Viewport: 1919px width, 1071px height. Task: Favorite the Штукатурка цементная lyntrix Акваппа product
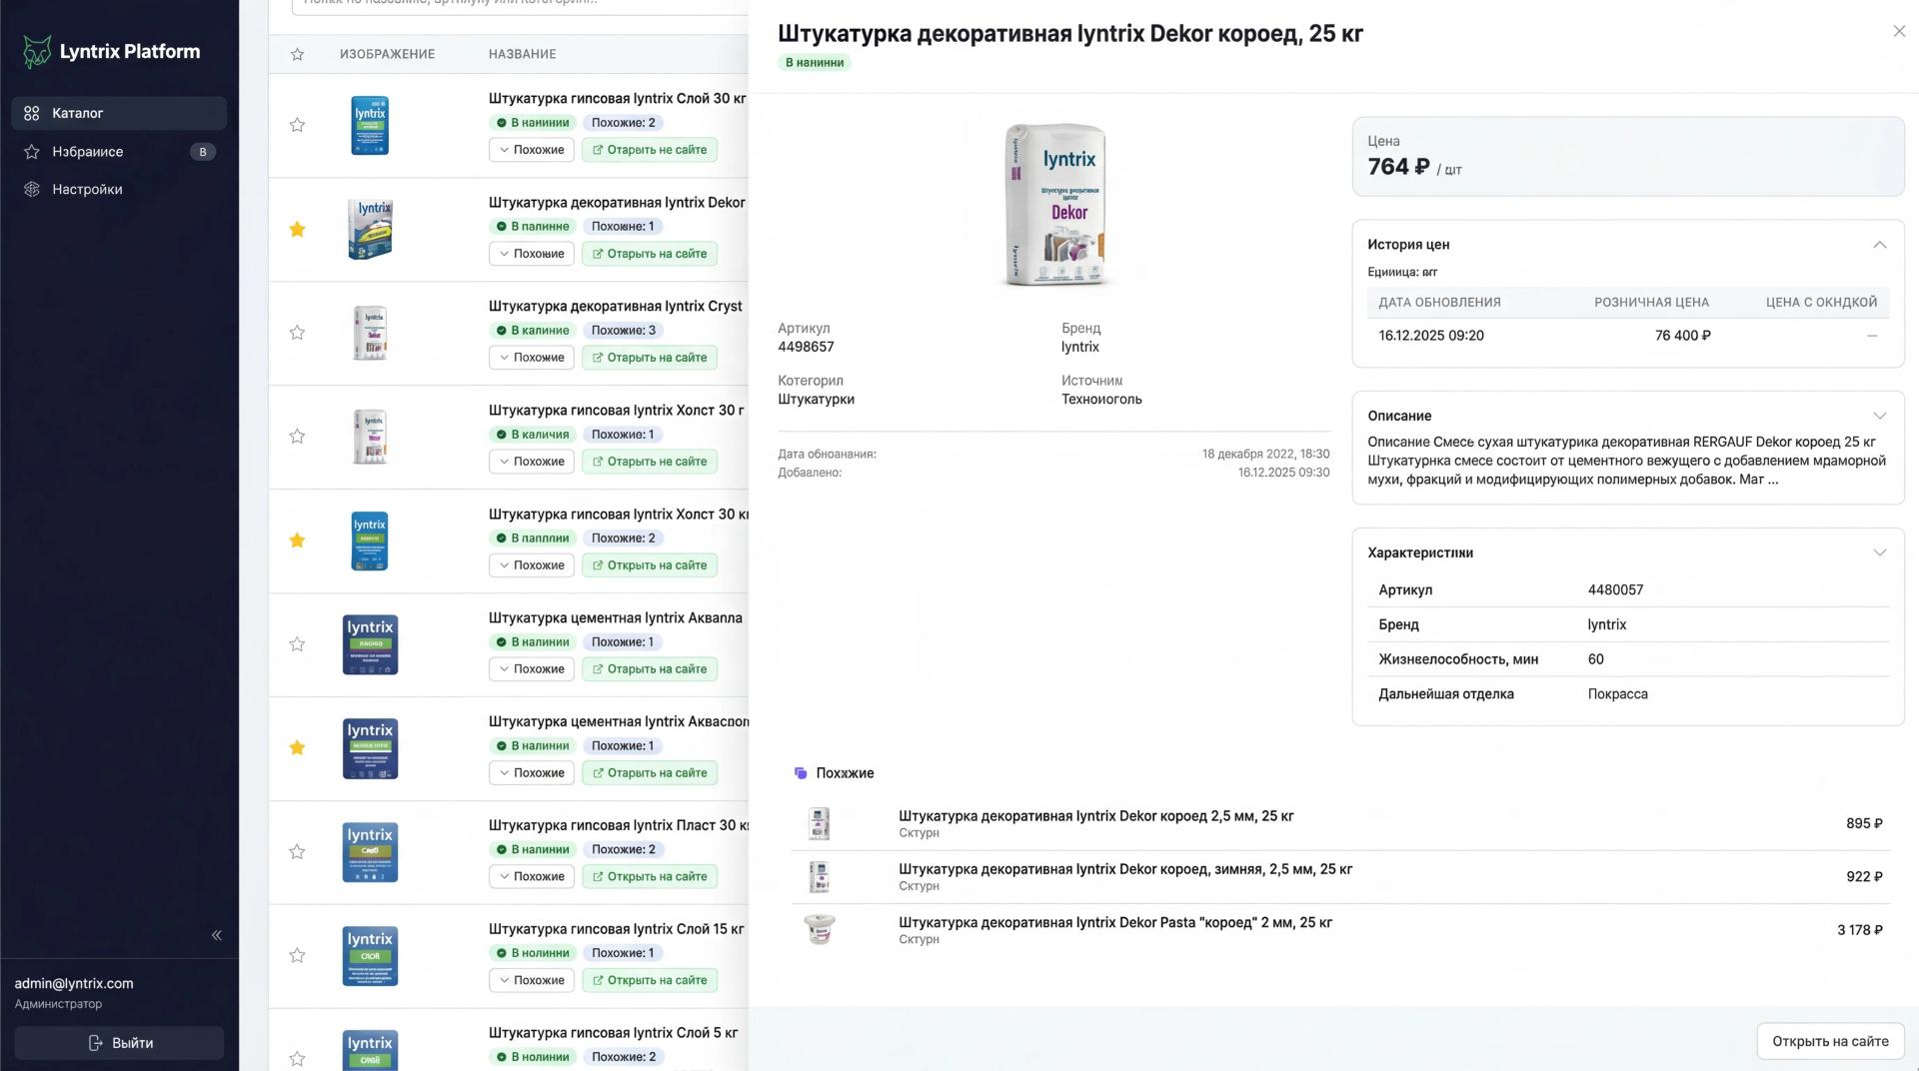pyautogui.click(x=297, y=643)
